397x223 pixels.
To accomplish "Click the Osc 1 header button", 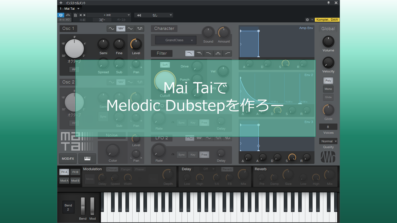I will click(x=68, y=28).
